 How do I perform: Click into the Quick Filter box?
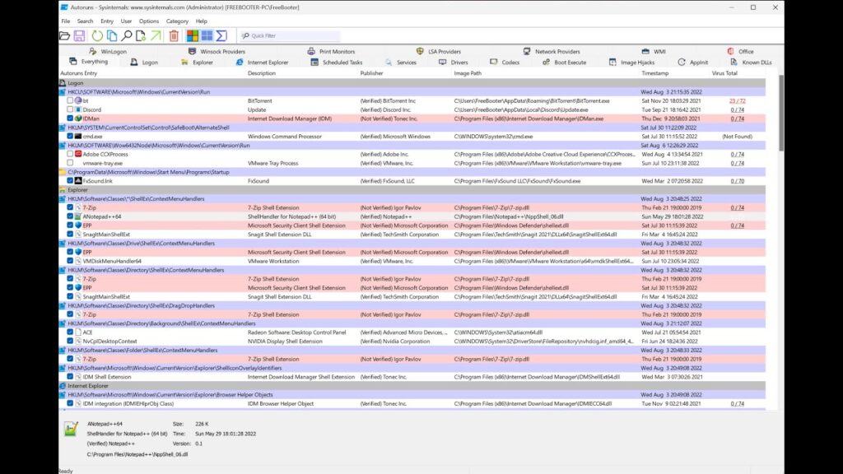(x=293, y=36)
